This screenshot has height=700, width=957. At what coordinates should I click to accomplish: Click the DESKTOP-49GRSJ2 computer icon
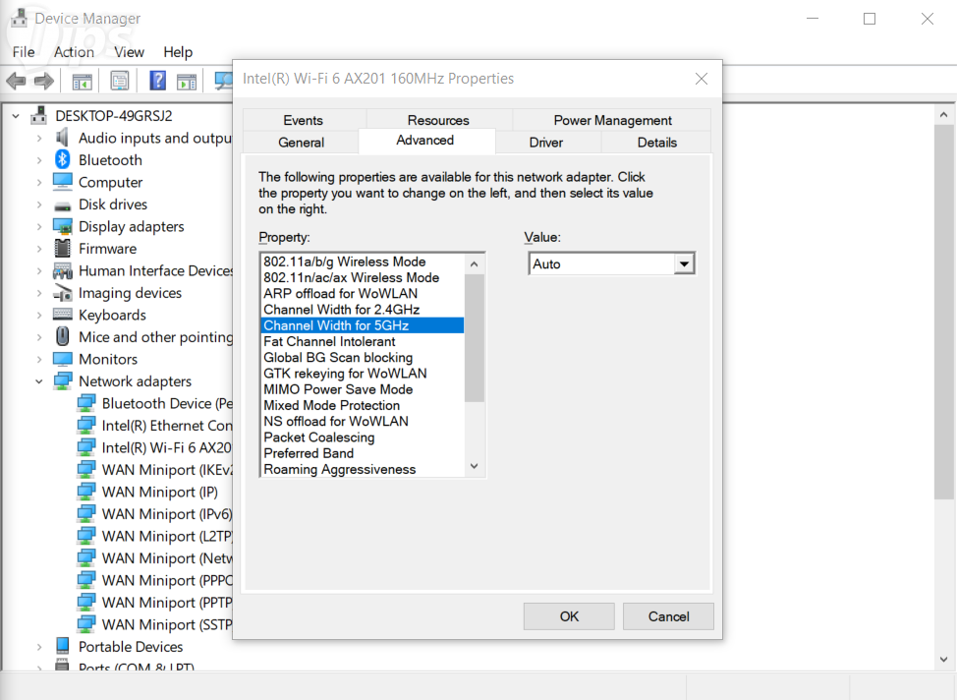click(x=39, y=115)
